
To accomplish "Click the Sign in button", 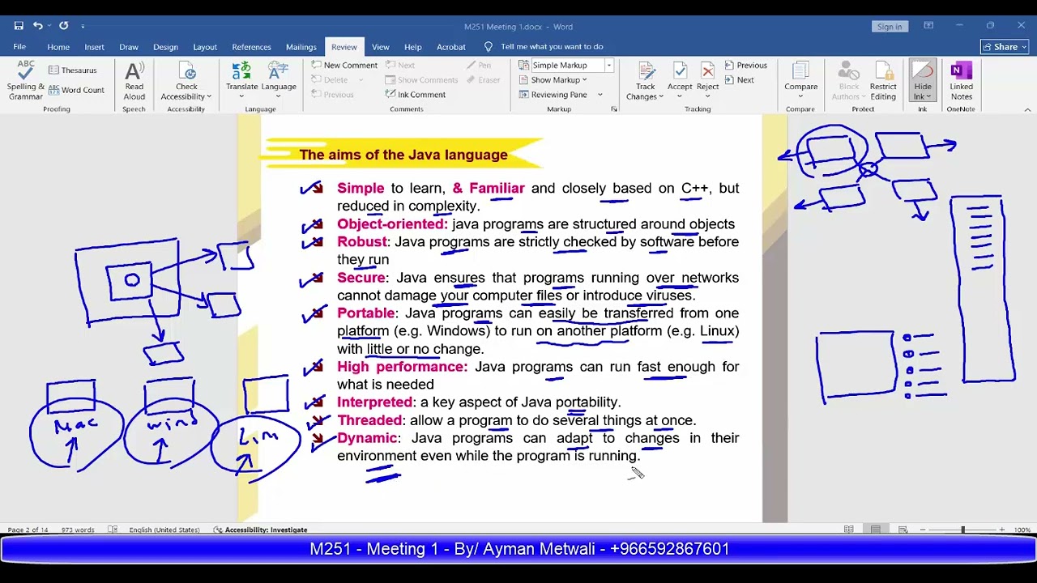I will click(x=889, y=27).
